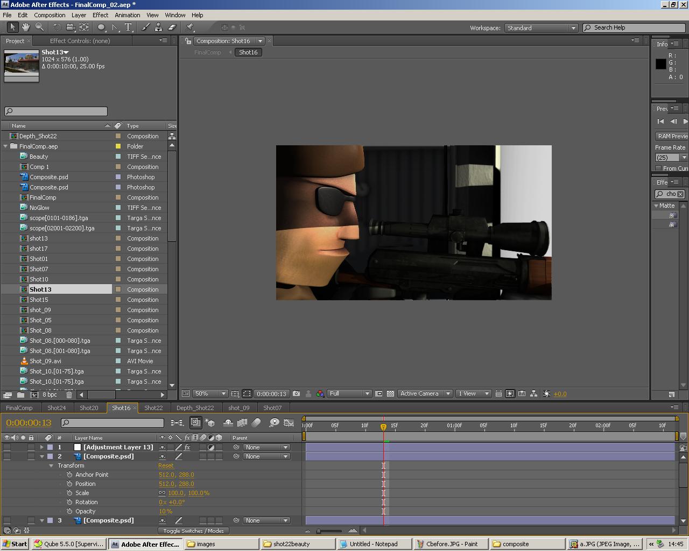689x551 pixels.
Task: Enable Motion Blur switch in timeline
Action: coord(256,423)
